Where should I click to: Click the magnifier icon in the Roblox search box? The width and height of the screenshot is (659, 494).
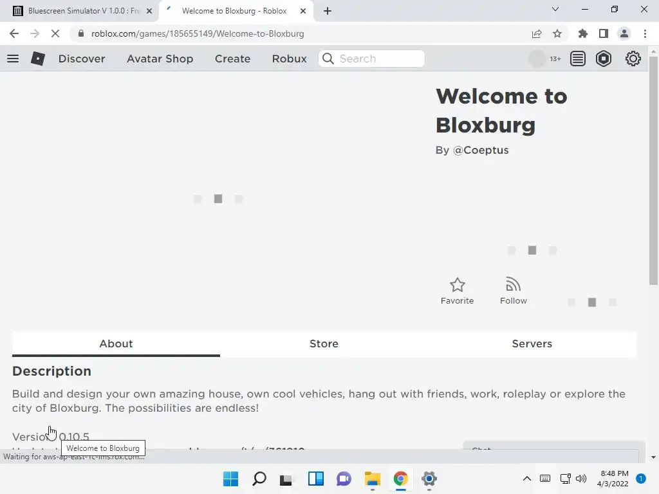coord(328,59)
